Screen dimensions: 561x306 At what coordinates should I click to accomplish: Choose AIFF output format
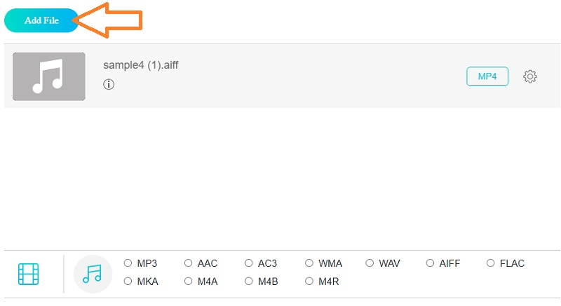431,264
